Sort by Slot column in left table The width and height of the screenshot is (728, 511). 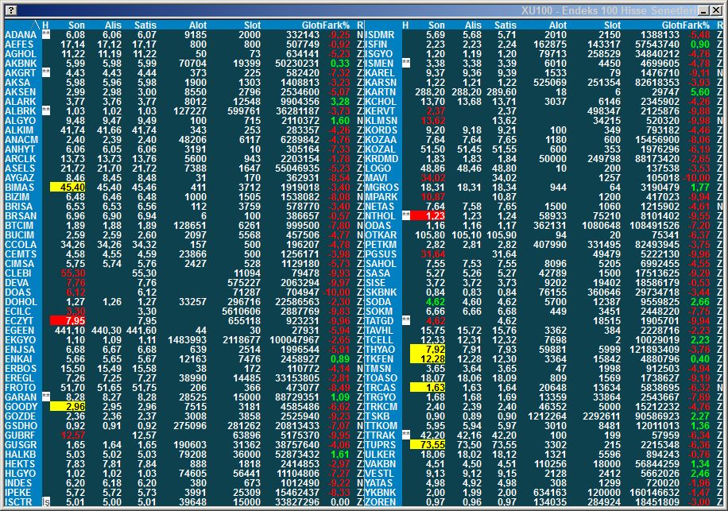coord(252,25)
